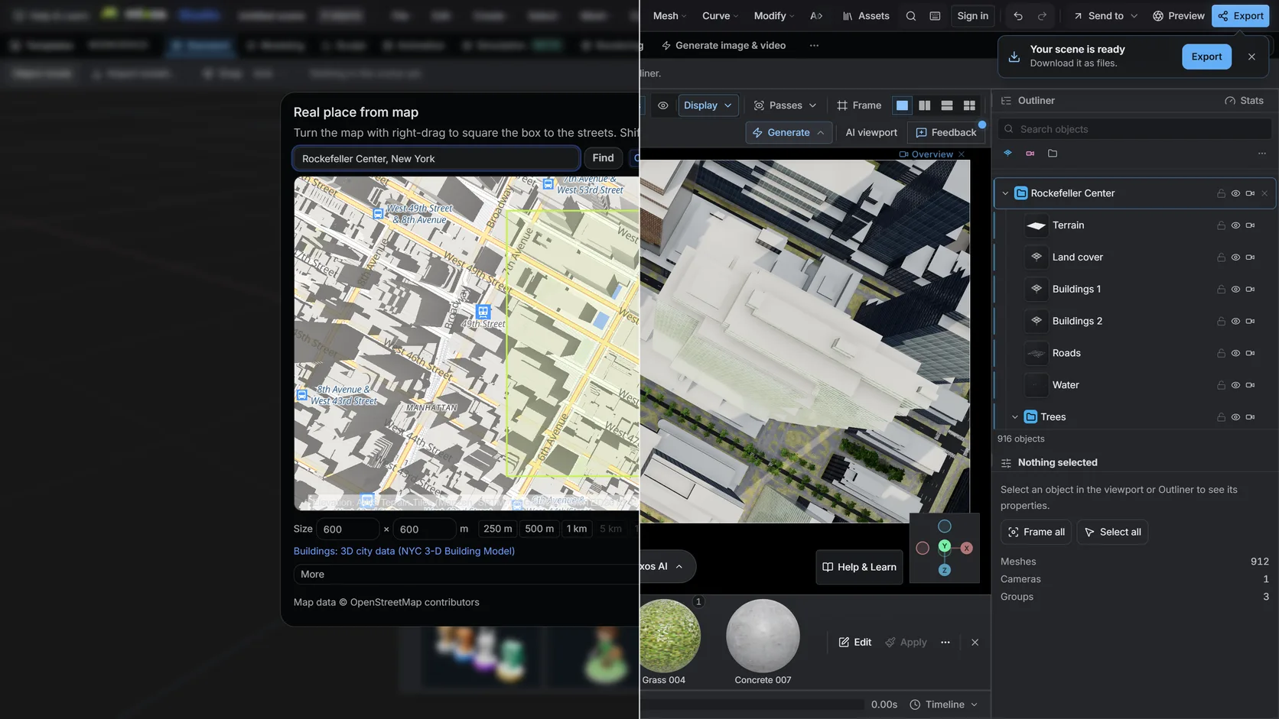Screen dimensions: 1279x719
Task: Open the Passes dropdown
Action: point(785,105)
